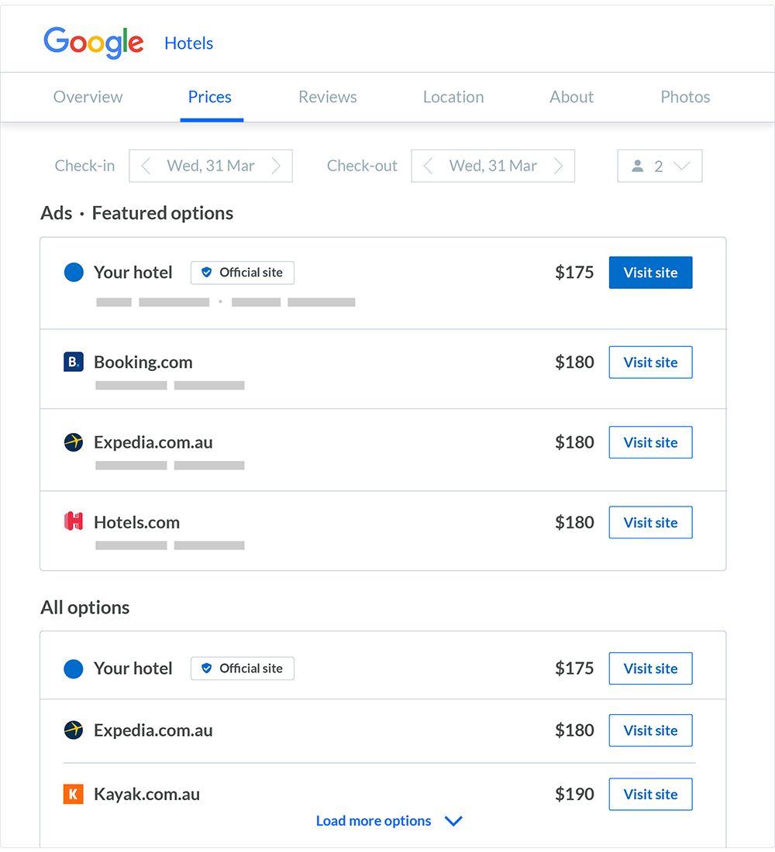Click the Your hotel blue circle icon
The width and height of the screenshot is (775, 852).
pyautogui.click(x=73, y=273)
